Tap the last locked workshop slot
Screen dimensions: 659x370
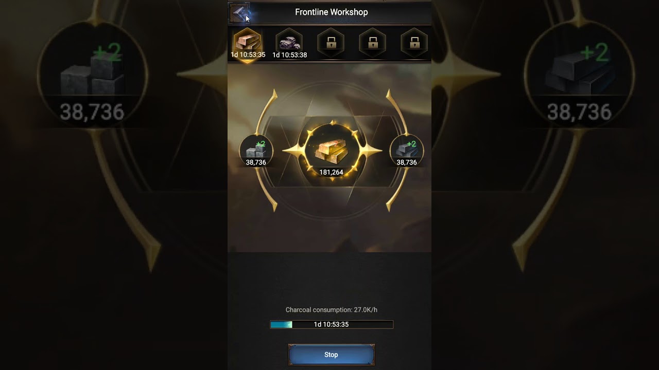pyautogui.click(x=414, y=42)
